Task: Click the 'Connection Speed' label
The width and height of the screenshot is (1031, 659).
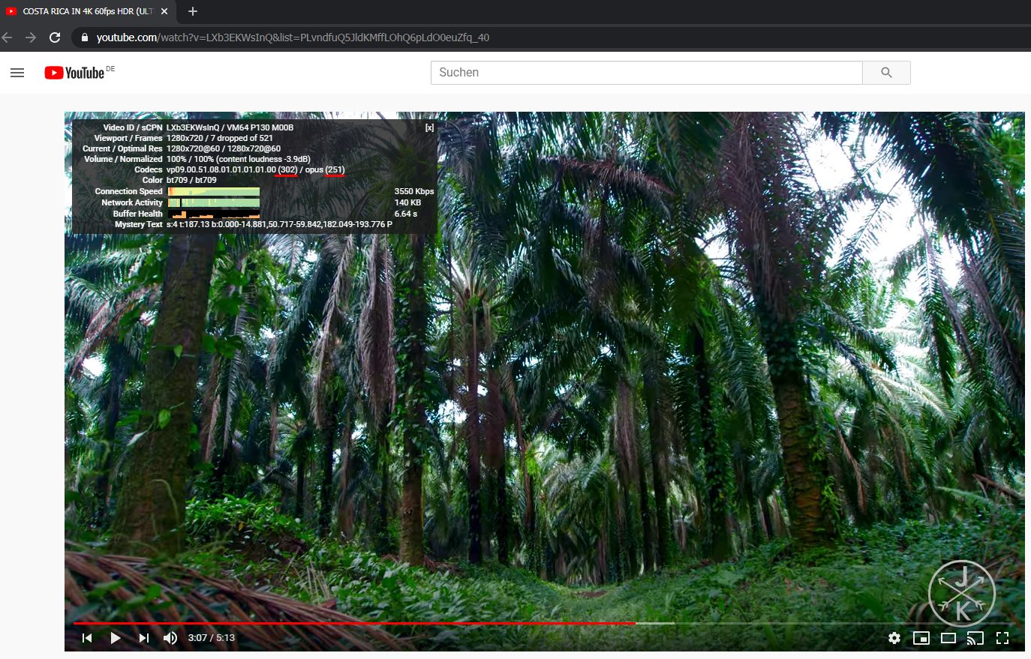Action: [x=128, y=191]
